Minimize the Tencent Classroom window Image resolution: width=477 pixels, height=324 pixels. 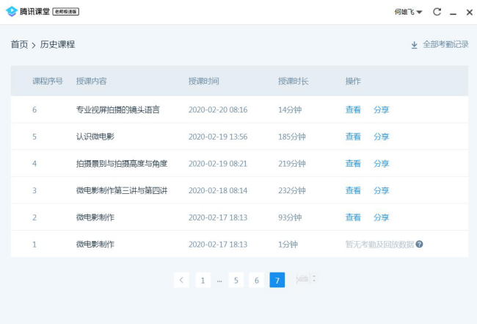(454, 12)
